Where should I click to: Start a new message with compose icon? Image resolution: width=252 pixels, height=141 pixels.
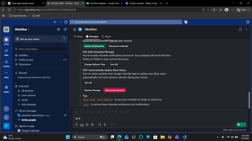tap(65, 29)
